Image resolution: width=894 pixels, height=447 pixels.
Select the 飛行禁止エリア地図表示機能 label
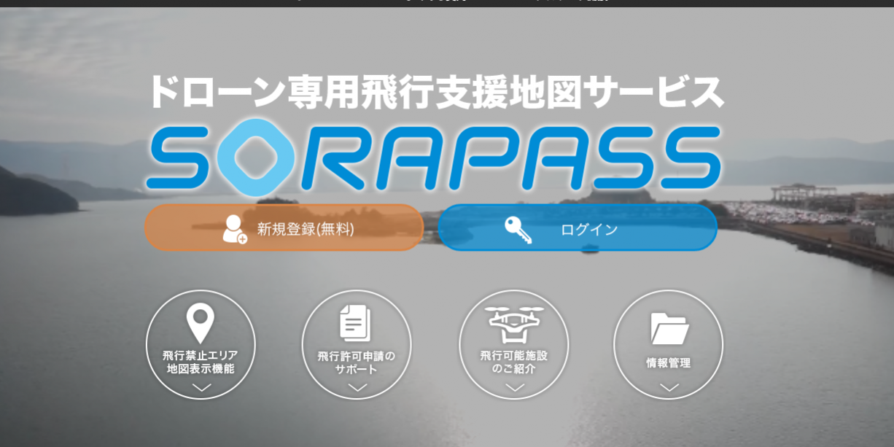(x=201, y=362)
